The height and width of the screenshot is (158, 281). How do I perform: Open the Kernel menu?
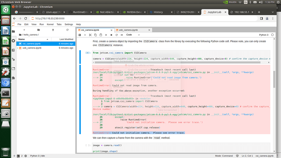point(50,24)
